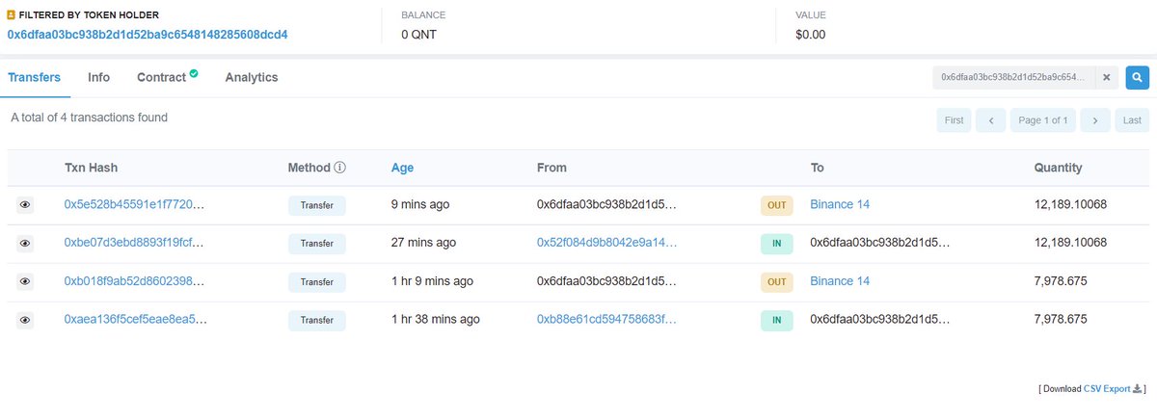Click the Method column info icon
This screenshot has width=1157, height=419.
(339, 168)
